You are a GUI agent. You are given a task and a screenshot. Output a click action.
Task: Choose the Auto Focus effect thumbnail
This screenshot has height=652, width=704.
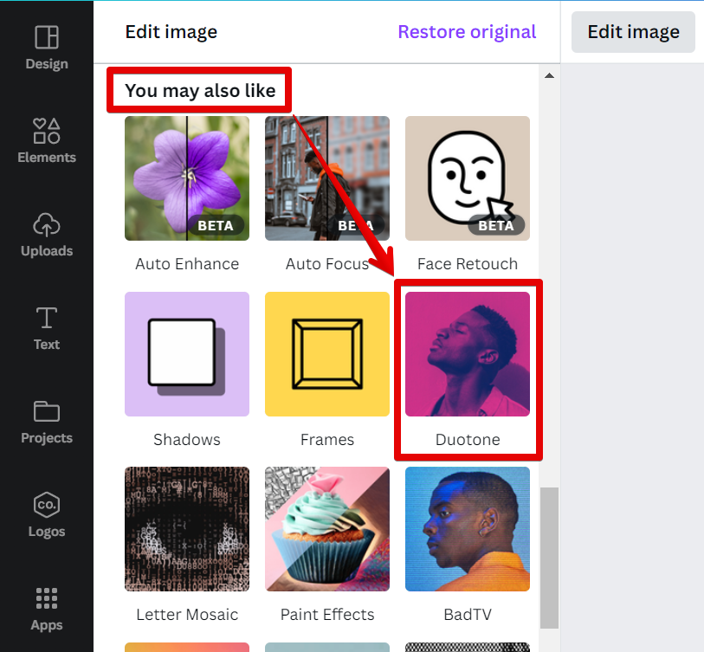(327, 178)
